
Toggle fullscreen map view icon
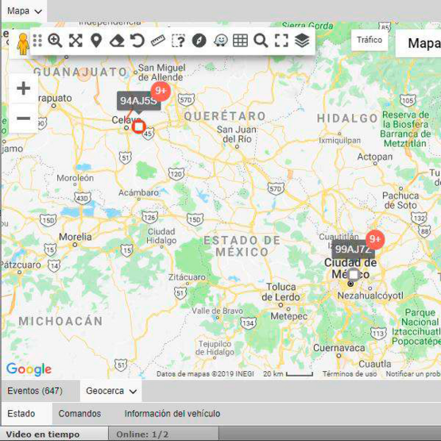tap(281, 41)
